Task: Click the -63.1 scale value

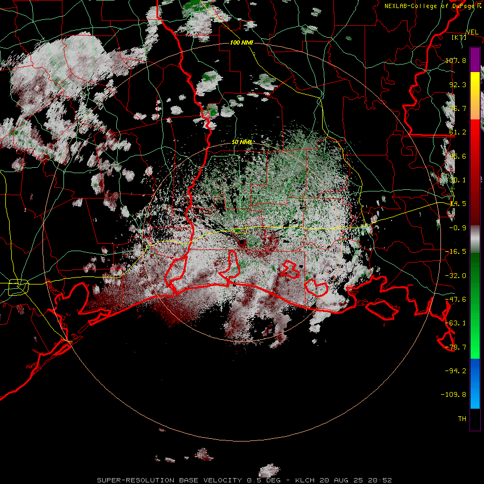Action: [455, 323]
